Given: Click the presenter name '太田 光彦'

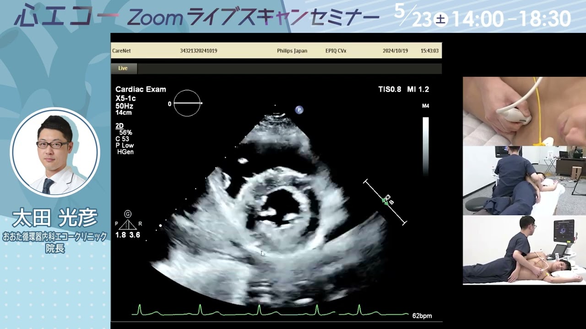Looking at the screenshot, I should coord(55,218).
